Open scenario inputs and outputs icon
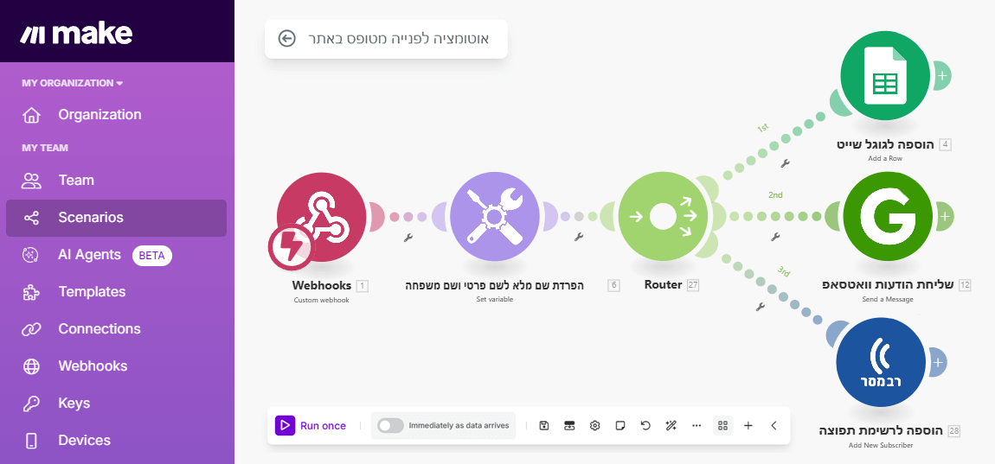The height and width of the screenshot is (464, 995). pyautogui.click(x=569, y=426)
